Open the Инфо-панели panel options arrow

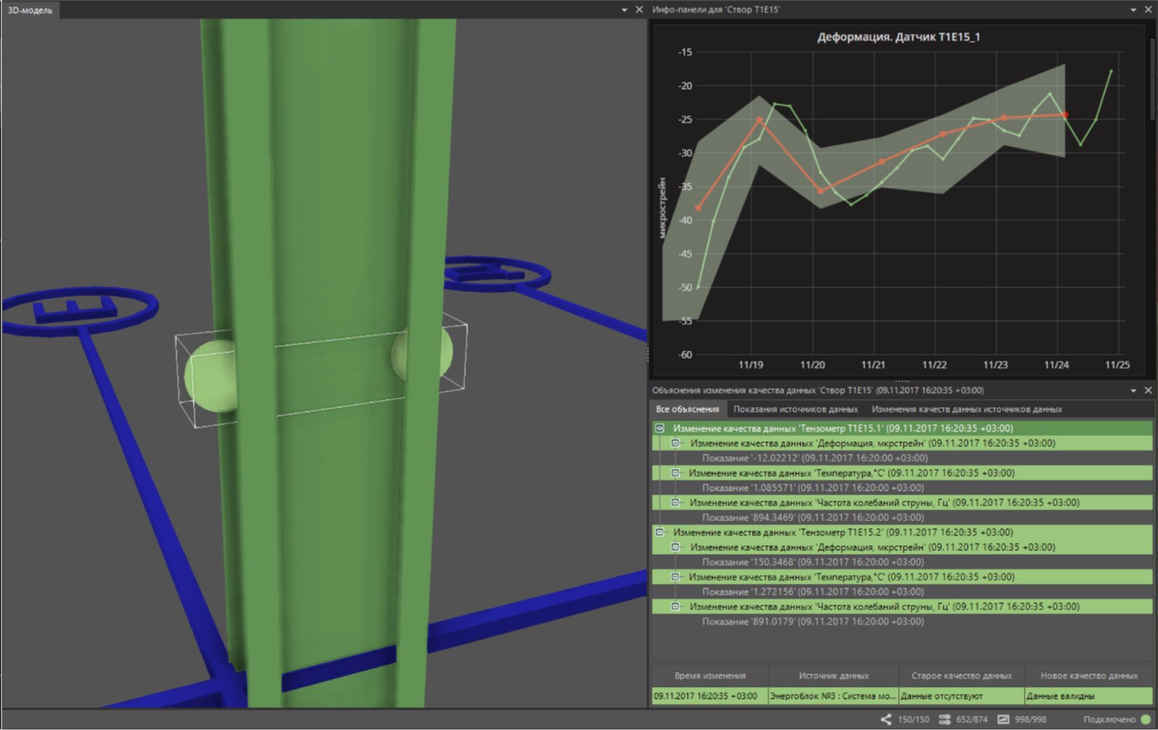click(x=1133, y=10)
